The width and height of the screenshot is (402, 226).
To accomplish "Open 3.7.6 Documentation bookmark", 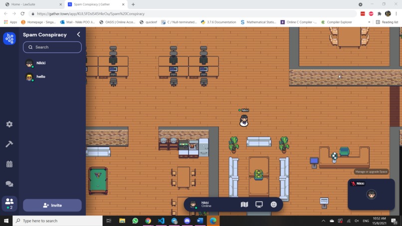I will click(218, 22).
